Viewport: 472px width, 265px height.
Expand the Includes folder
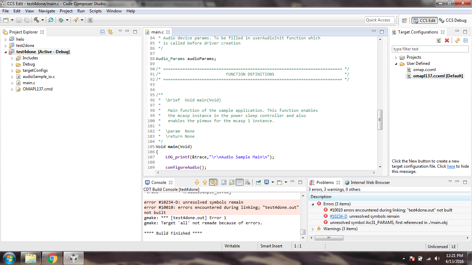pos(12,58)
